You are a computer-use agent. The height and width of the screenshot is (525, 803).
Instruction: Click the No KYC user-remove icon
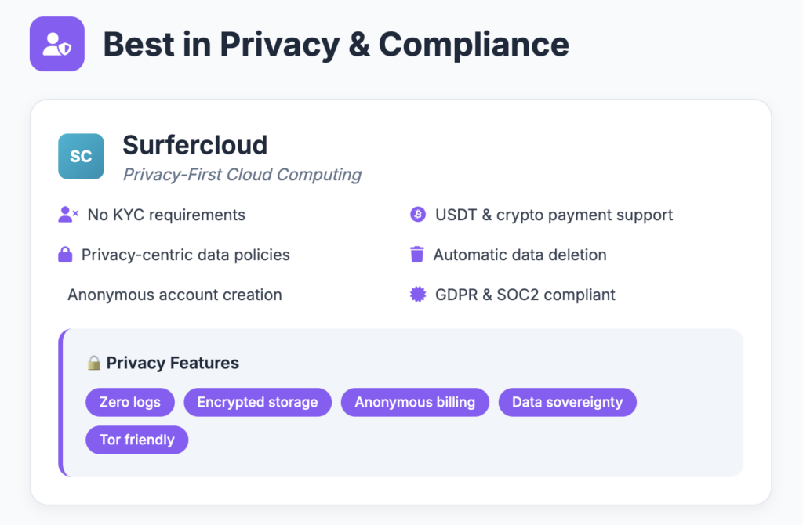click(68, 215)
